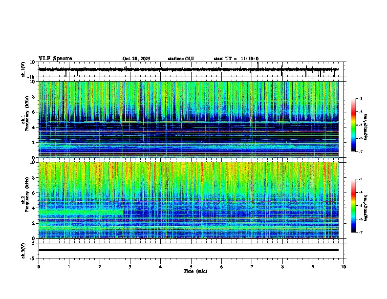Click time axis tick label "8"

click(x=282, y=267)
